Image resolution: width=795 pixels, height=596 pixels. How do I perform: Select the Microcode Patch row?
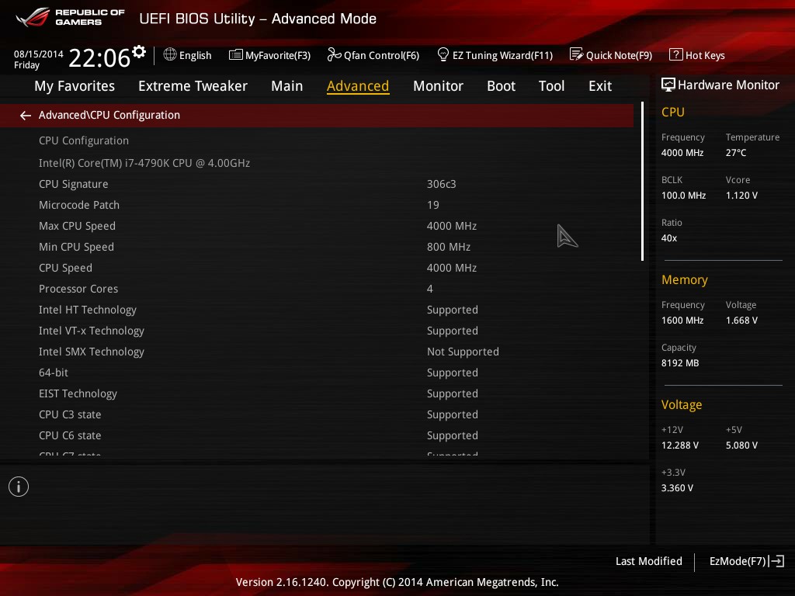(317, 205)
